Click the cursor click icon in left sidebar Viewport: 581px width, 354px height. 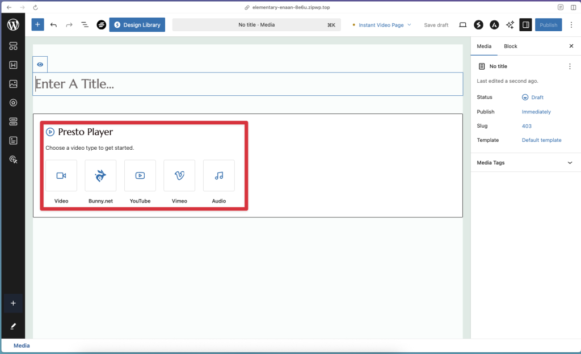14,159
